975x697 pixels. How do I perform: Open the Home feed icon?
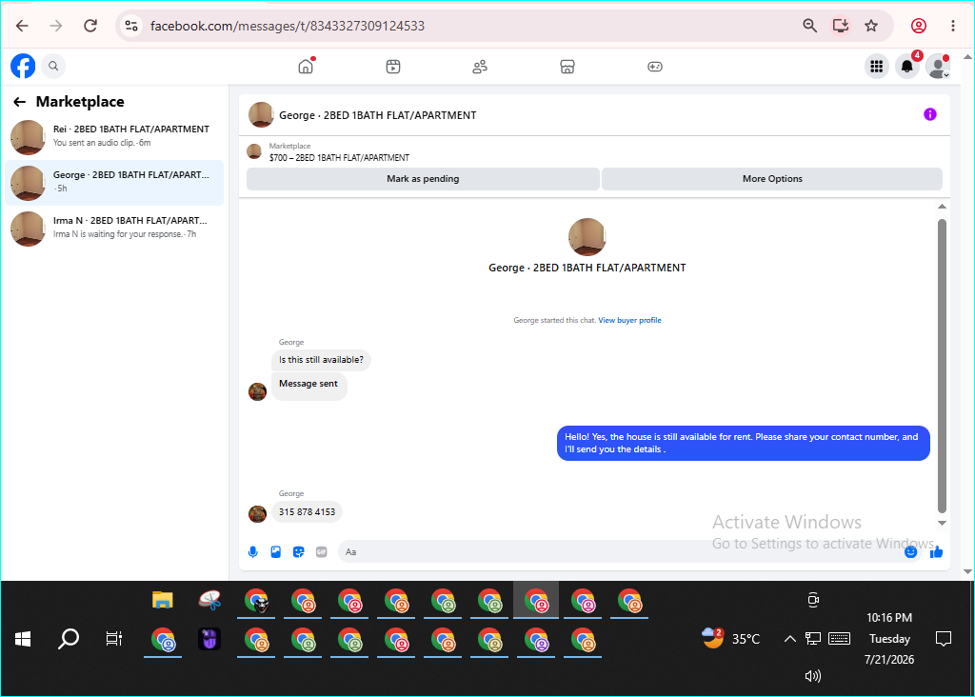pos(306,66)
